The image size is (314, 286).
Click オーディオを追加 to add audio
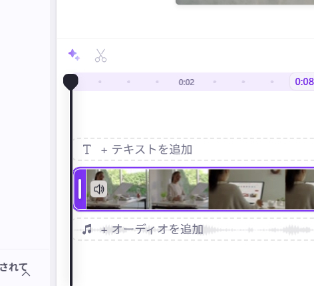pos(152,229)
